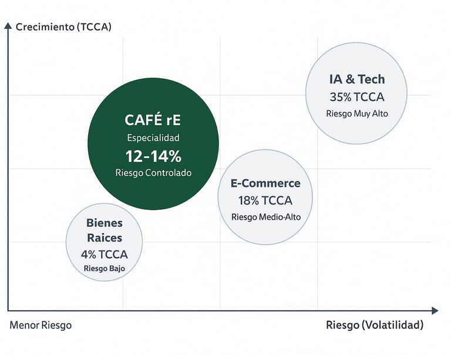Viewport: 451px width, 355px height.
Task: Click the Riesgo Medio-Alto label
Action: point(265,217)
